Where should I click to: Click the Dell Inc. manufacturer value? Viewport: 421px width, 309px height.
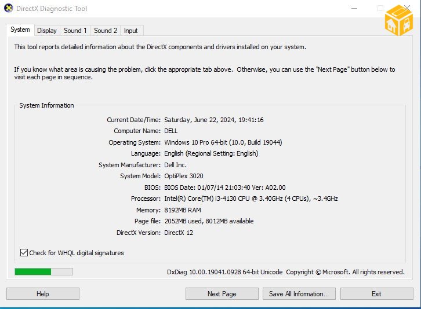point(175,165)
